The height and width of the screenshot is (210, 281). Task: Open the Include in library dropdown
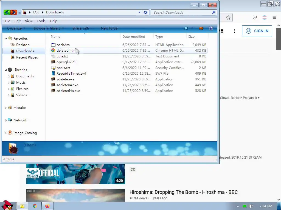point(49,28)
